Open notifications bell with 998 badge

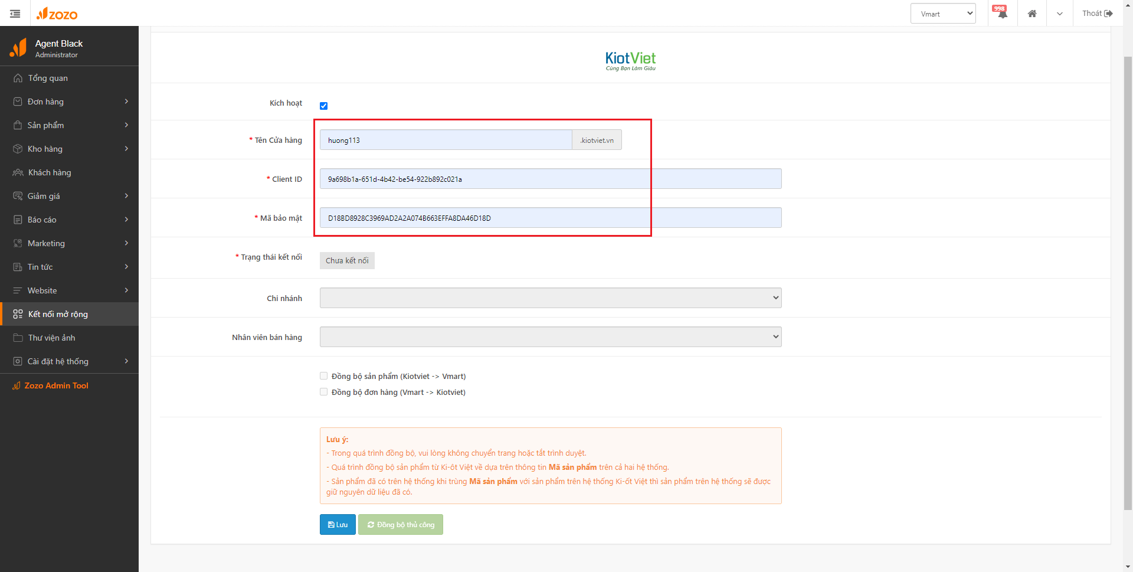[x=1001, y=13]
